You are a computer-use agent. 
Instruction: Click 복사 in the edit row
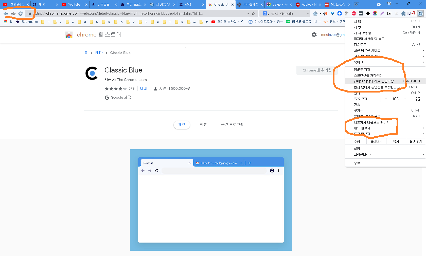pyautogui.click(x=396, y=141)
